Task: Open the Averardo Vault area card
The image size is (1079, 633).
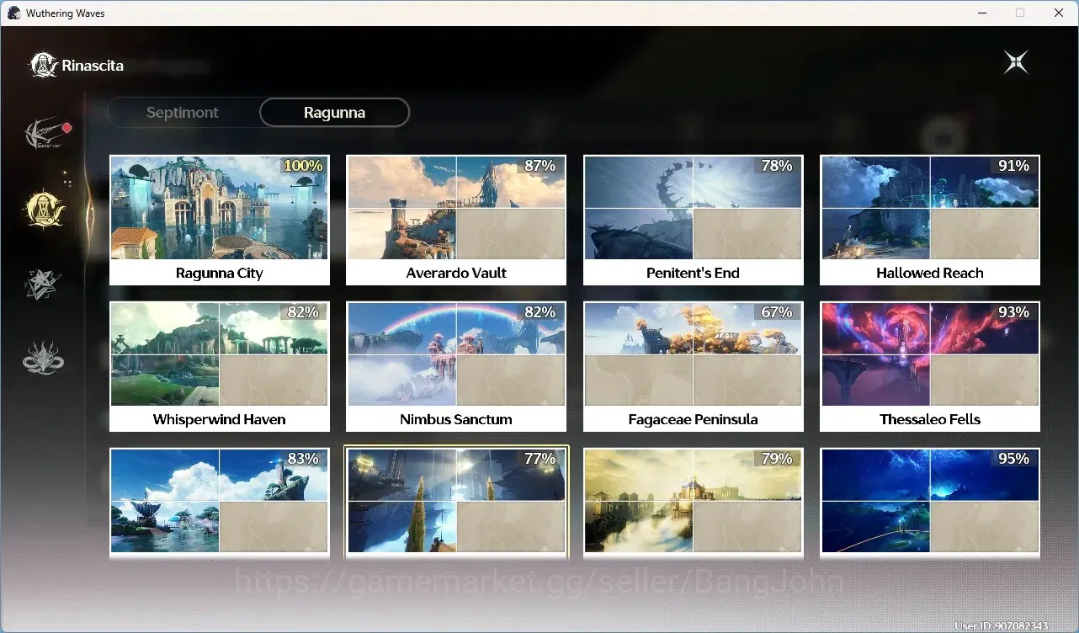Action: pyautogui.click(x=456, y=221)
